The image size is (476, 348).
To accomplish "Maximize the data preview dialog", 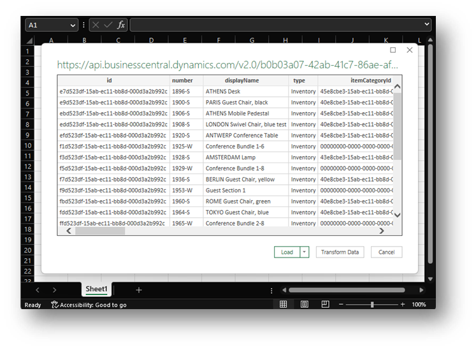I will coord(393,50).
